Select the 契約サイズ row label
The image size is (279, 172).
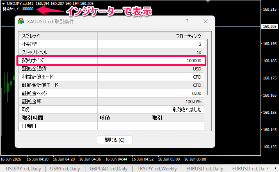click(33, 61)
